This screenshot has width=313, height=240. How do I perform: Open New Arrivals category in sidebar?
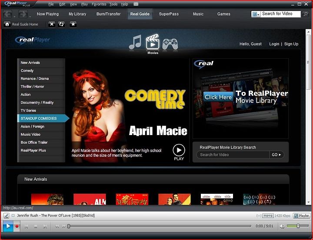(x=41, y=63)
